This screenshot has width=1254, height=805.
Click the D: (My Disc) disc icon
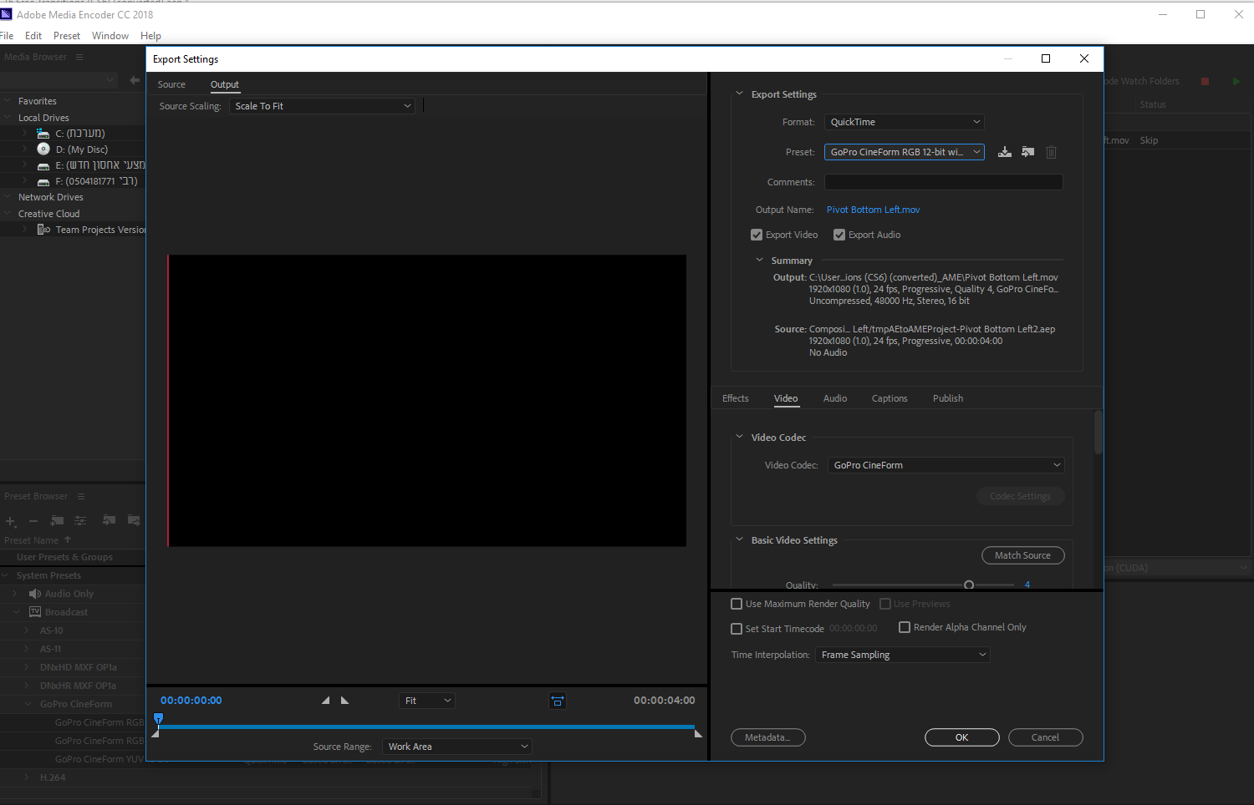tap(43, 149)
